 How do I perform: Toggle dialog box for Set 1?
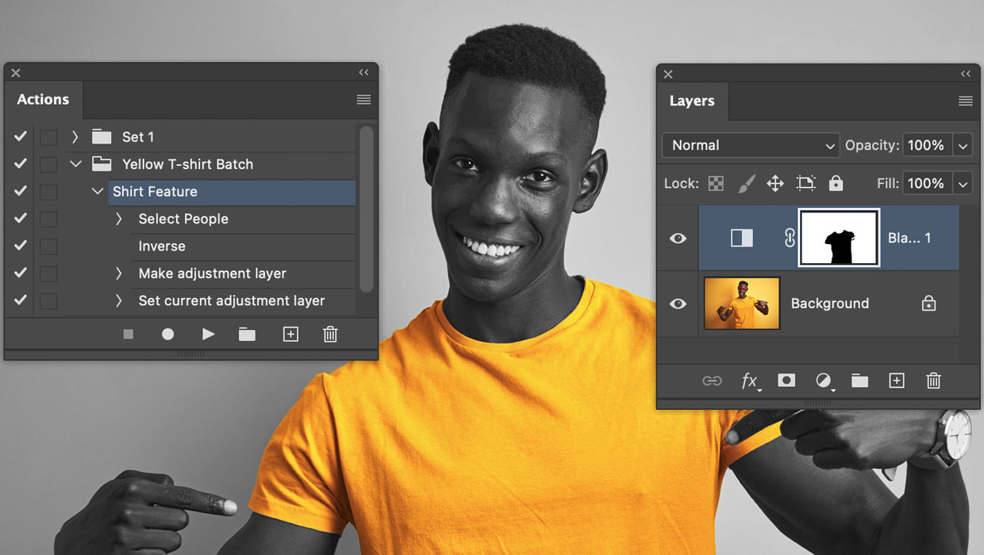point(48,137)
